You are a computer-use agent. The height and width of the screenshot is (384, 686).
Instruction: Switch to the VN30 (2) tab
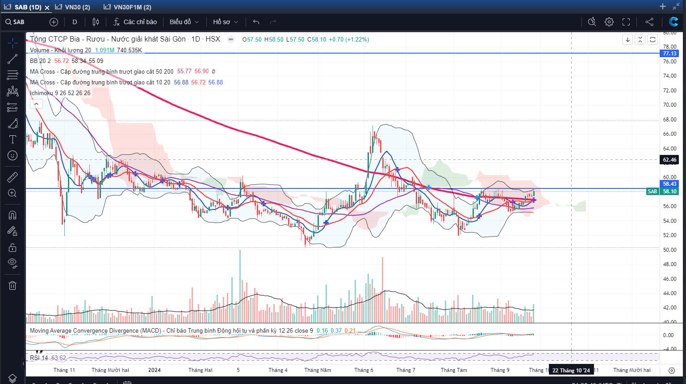click(x=73, y=7)
